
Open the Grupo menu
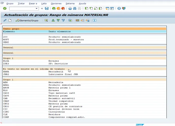10,4
